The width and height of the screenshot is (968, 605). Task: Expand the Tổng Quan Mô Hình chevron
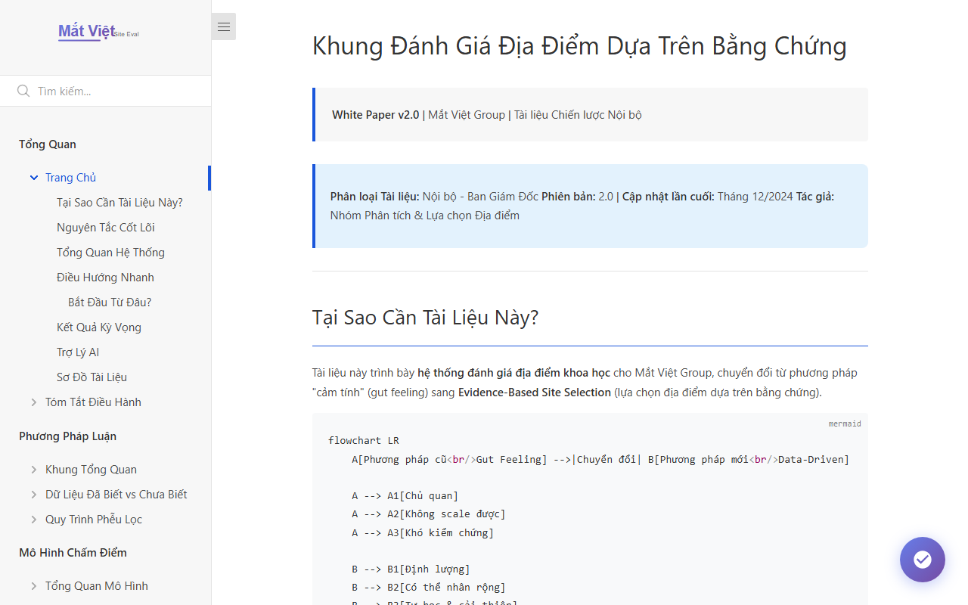(33, 586)
